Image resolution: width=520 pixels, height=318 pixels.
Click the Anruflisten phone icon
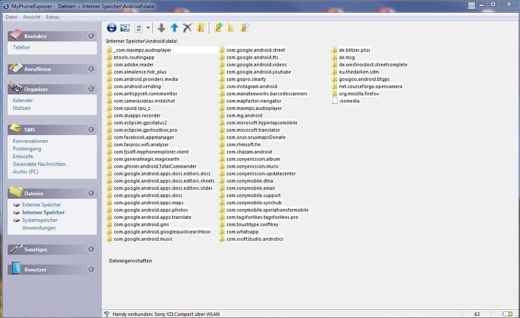tap(16, 68)
